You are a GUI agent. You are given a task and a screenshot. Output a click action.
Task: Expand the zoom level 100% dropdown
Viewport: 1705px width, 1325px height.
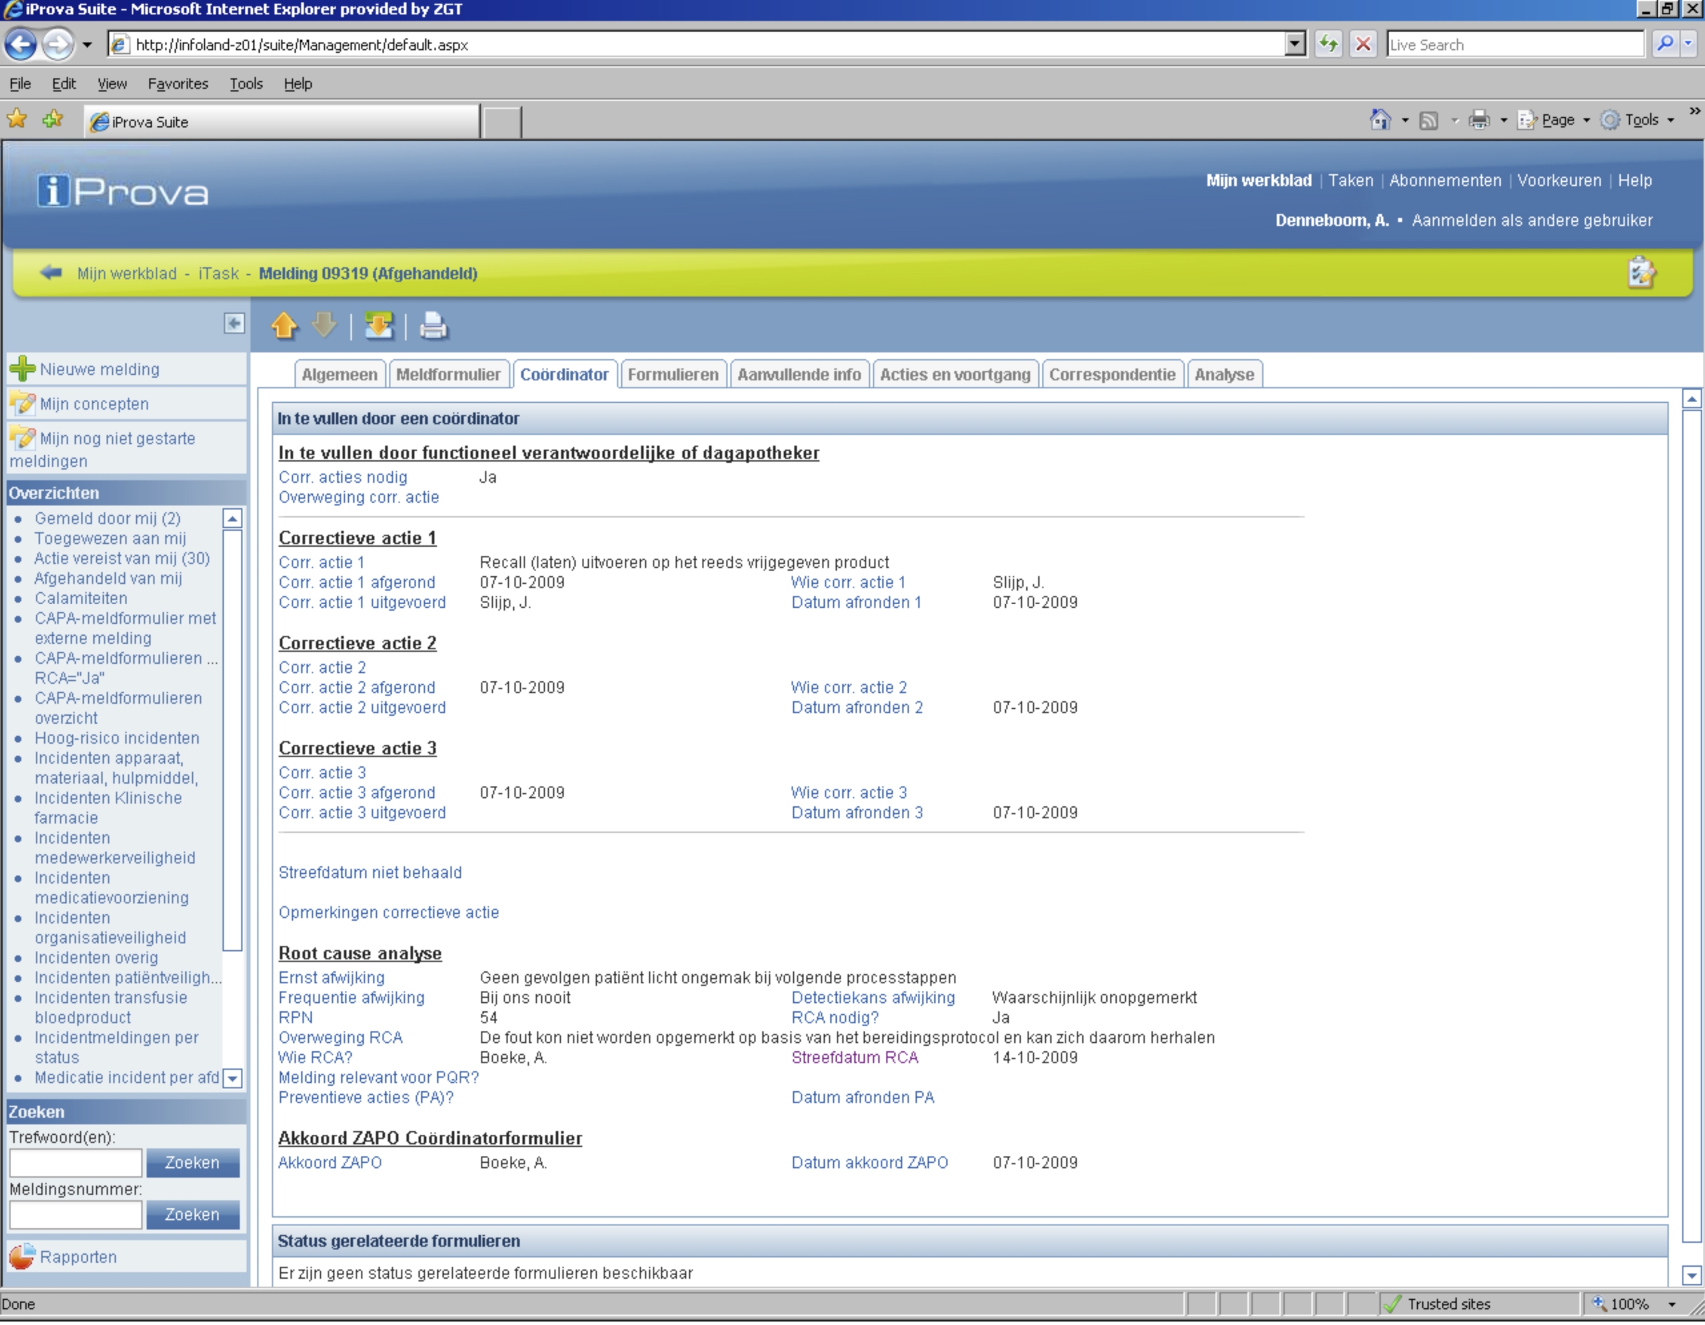click(x=1671, y=1304)
